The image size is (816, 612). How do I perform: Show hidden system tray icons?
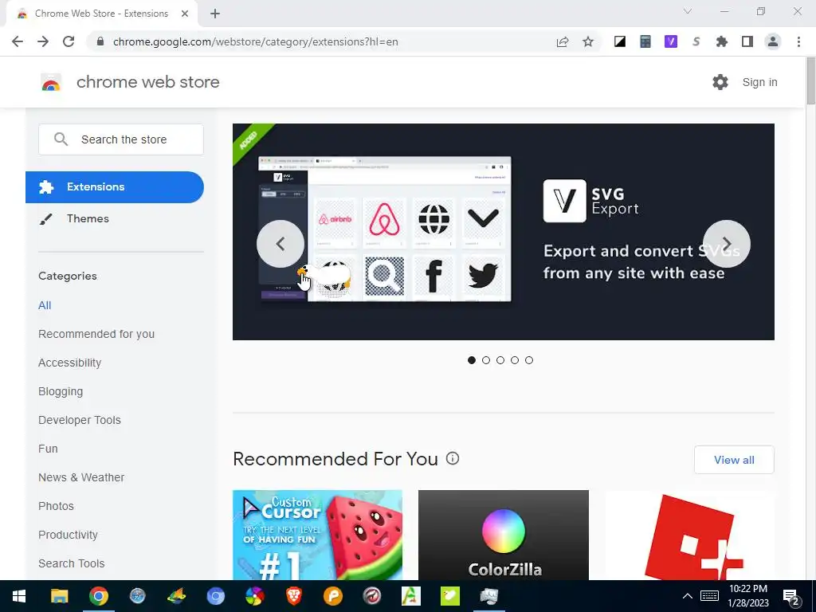[688, 596]
